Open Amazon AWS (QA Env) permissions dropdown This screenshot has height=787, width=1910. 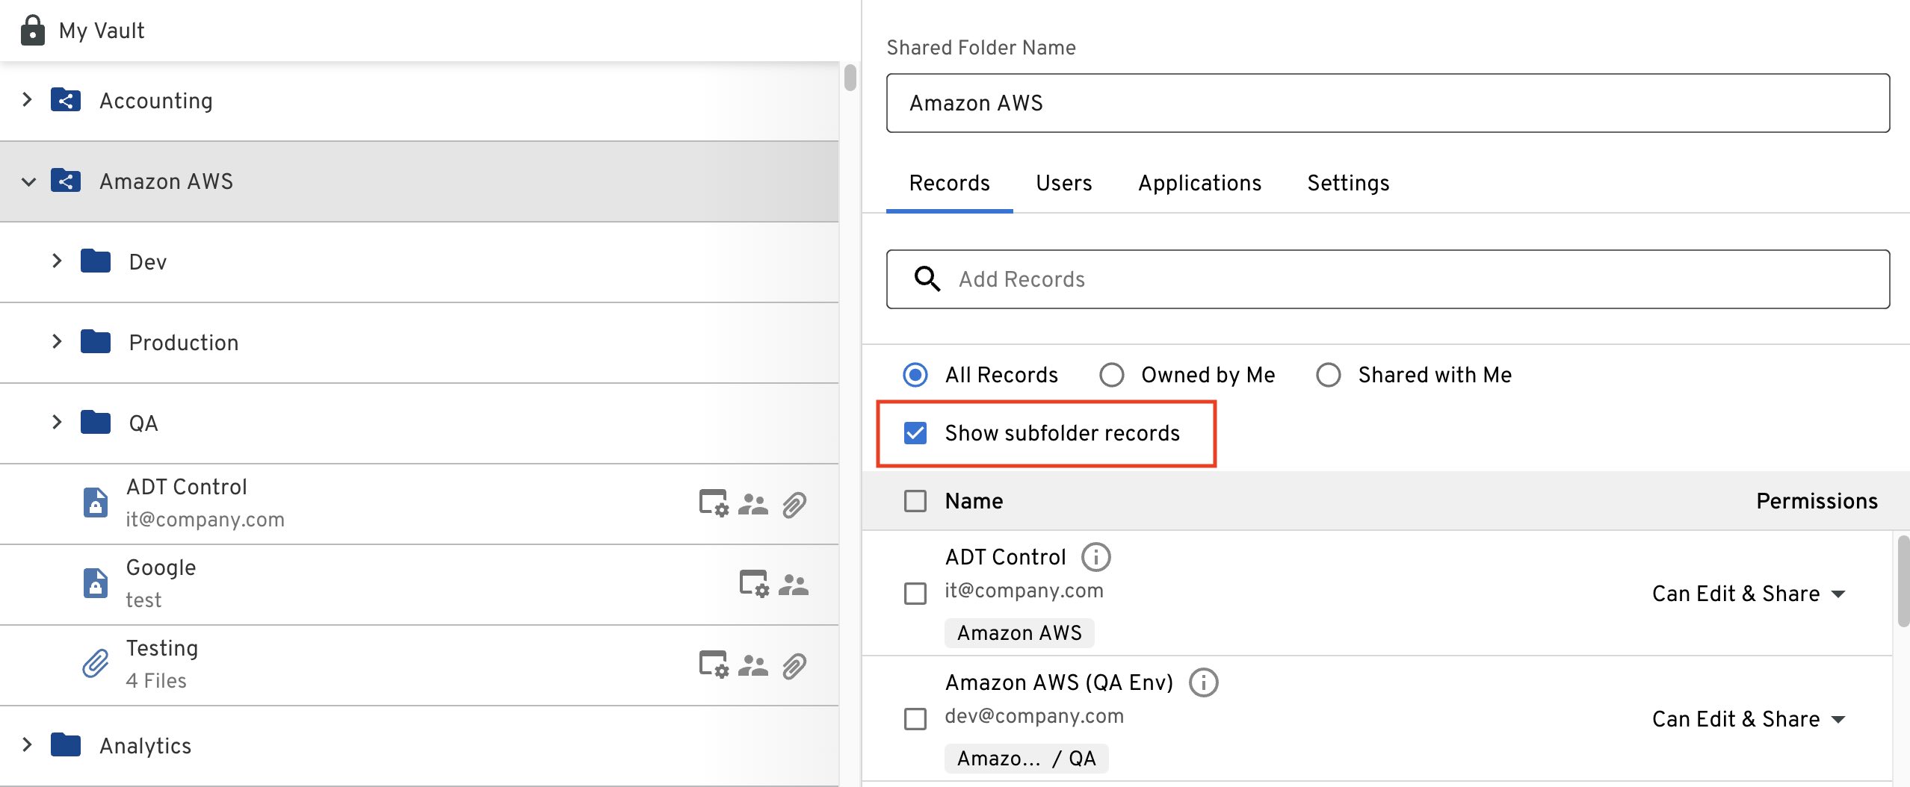click(x=1749, y=719)
